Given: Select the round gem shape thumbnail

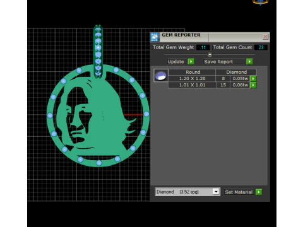Looking at the screenshot, I should [161, 75].
